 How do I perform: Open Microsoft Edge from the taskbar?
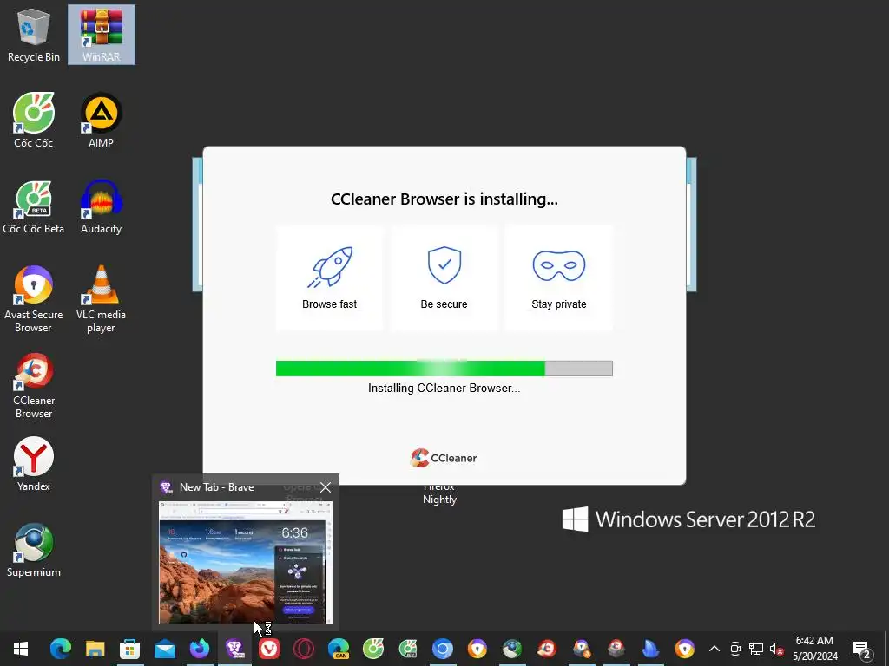[60, 649]
